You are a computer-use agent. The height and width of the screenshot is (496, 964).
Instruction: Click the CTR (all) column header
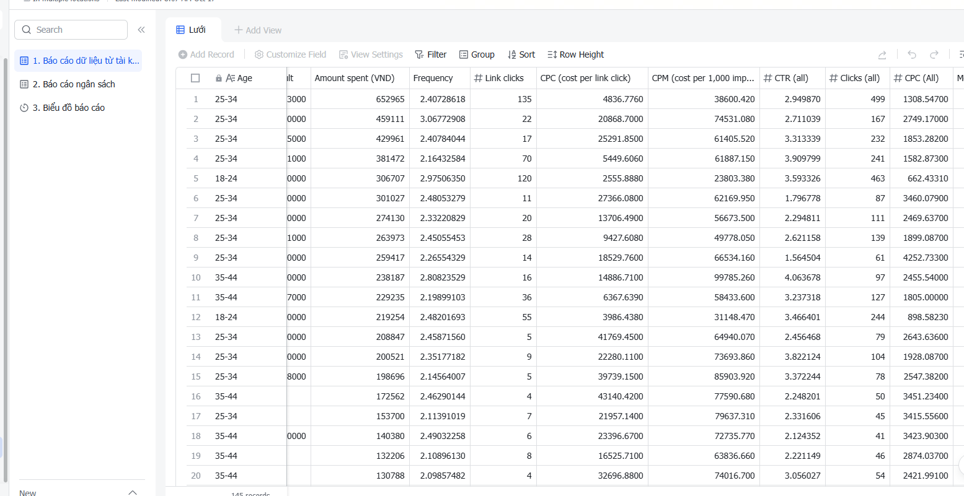click(792, 78)
